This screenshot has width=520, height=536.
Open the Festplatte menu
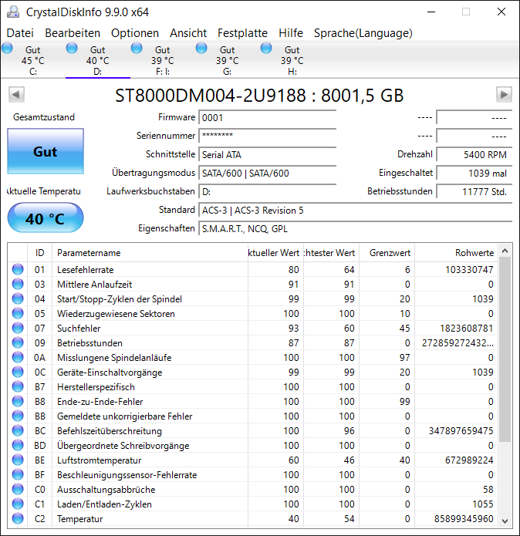point(242,33)
